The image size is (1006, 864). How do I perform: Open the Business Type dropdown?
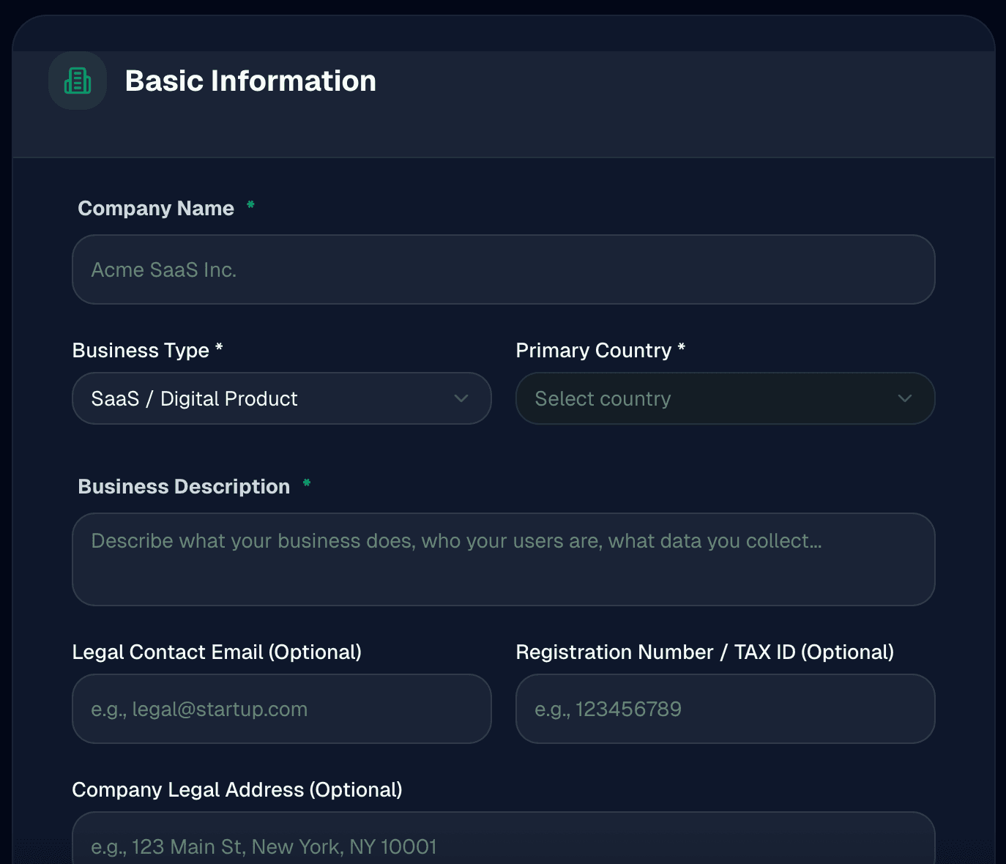point(281,398)
